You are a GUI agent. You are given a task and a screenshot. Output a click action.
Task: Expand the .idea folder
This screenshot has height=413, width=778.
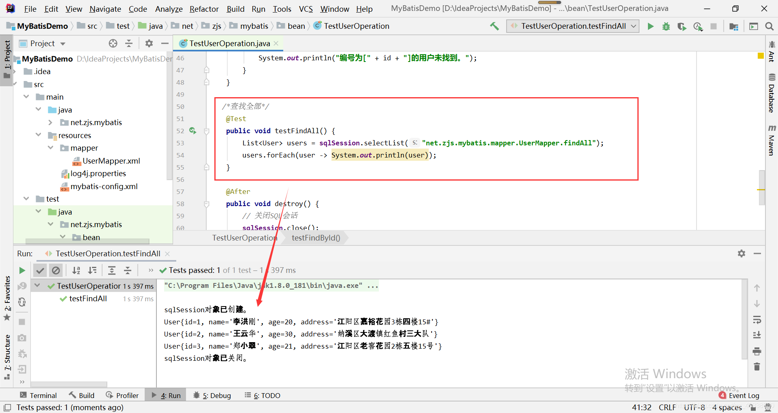15,71
